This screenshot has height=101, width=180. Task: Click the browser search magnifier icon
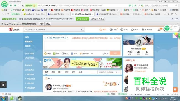[x=176, y=6]
